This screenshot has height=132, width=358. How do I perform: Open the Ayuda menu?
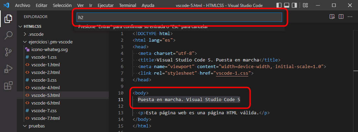(x=148, y=5)
